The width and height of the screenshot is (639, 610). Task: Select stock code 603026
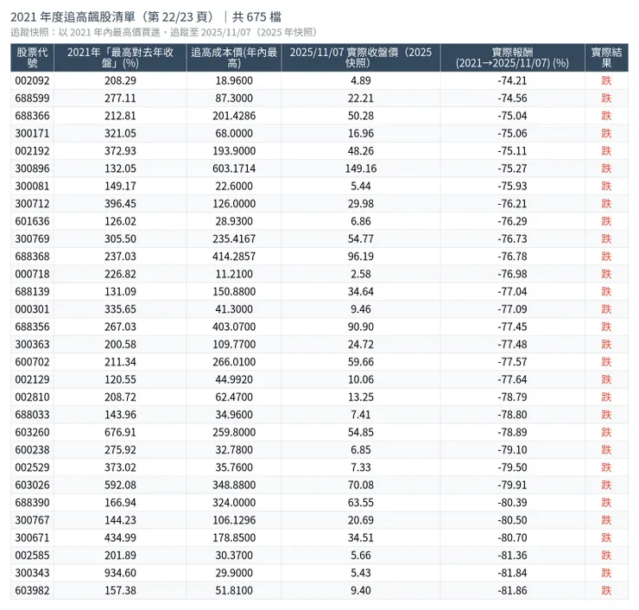pos(32,485)
